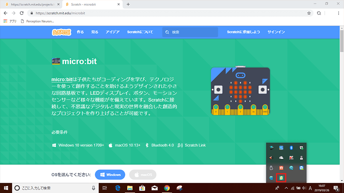Open a new browser tab
The height and width of the screenshot is (193, 344).
coord(128,4)
